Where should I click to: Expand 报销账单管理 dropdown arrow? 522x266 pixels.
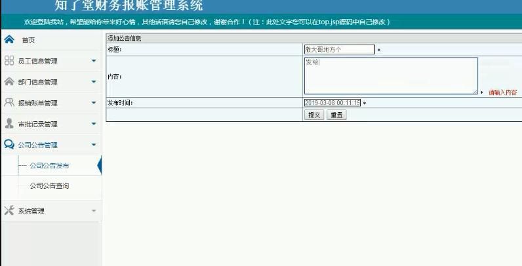coord(94,103)
